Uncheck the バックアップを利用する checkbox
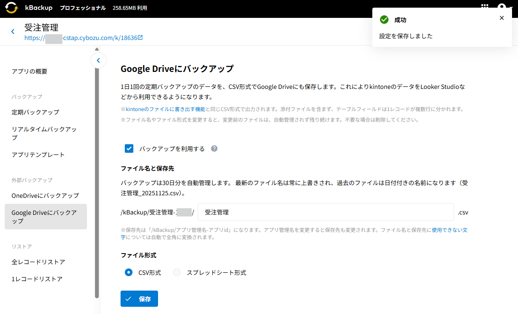Image resolution: width=518 pixels, height=314 pixels. 129,148
